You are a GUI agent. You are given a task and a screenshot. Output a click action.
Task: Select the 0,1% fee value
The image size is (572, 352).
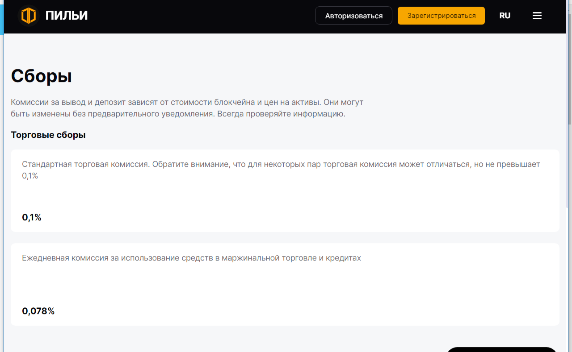[x=32, y=218]
